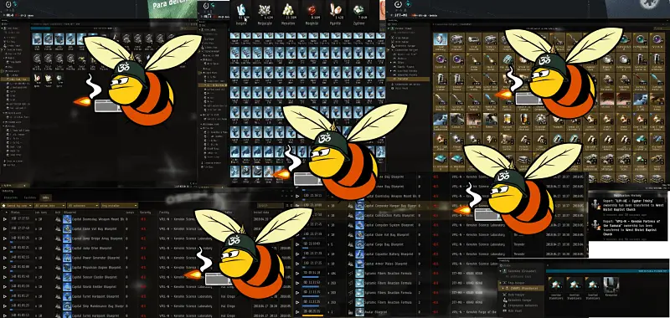
Task: Open the All activities filter dropdown
Action: 83,206
